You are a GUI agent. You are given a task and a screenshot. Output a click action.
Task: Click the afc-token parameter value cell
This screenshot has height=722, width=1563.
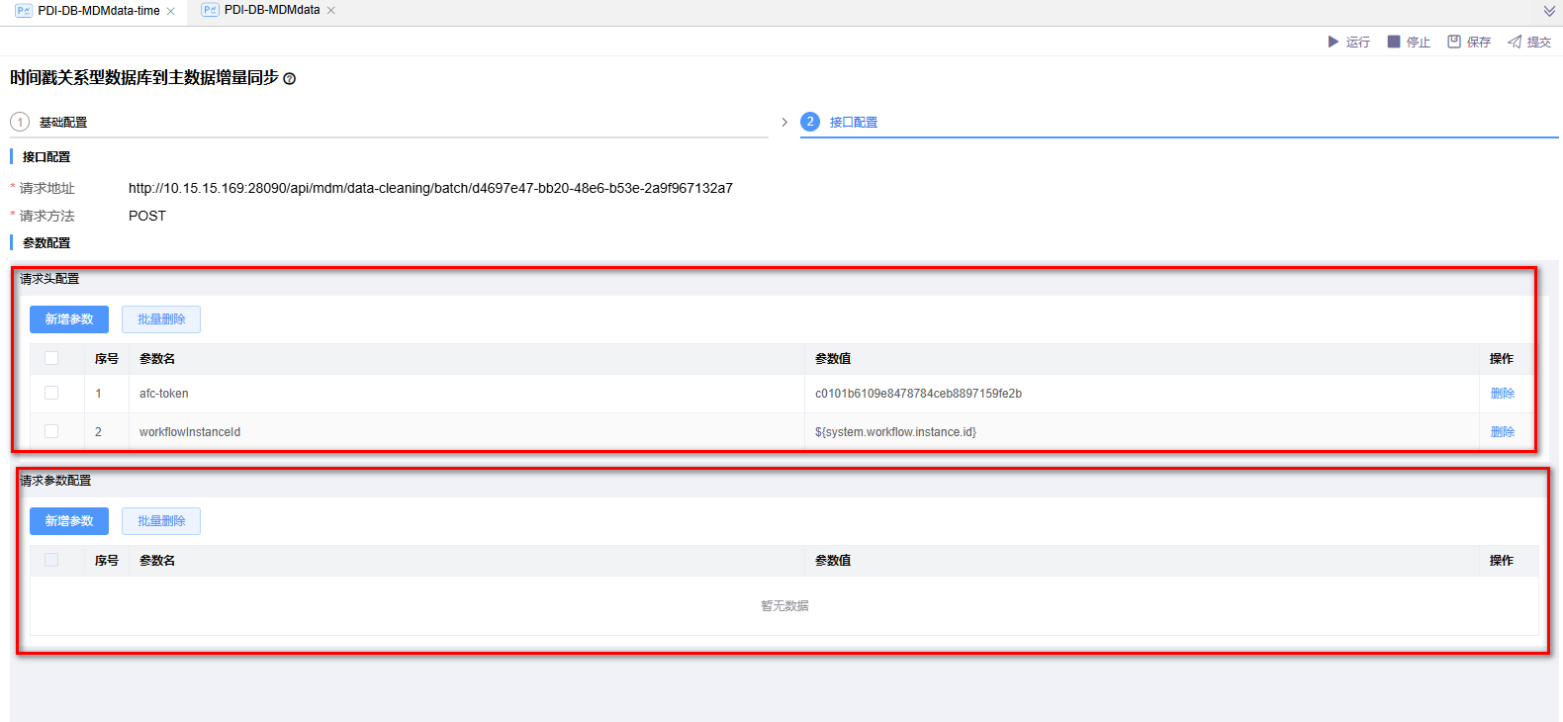pyautogui.click(x=918, y=394)
